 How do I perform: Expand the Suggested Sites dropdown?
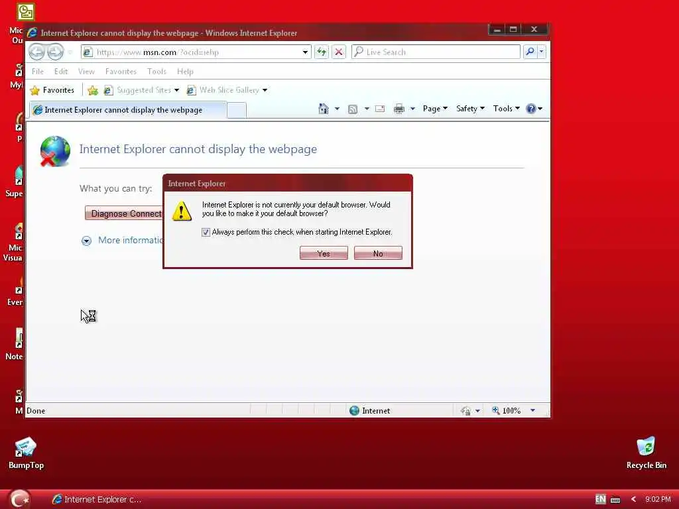click(x=176, y=90)
